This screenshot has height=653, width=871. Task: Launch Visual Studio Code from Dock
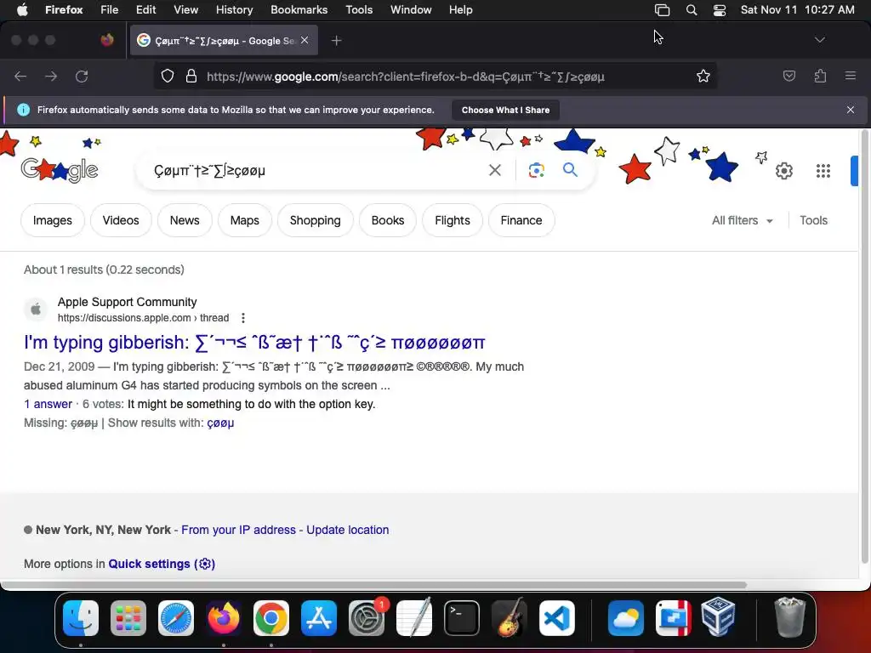[x=556, y=618]
